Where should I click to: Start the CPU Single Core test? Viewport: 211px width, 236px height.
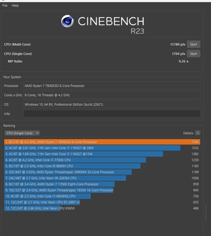coord(194,54)
